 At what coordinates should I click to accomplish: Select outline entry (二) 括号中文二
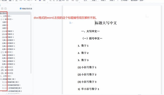(7, 52)
